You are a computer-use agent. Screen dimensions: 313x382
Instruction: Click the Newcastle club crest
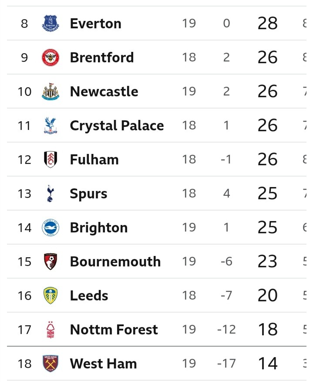50,92
